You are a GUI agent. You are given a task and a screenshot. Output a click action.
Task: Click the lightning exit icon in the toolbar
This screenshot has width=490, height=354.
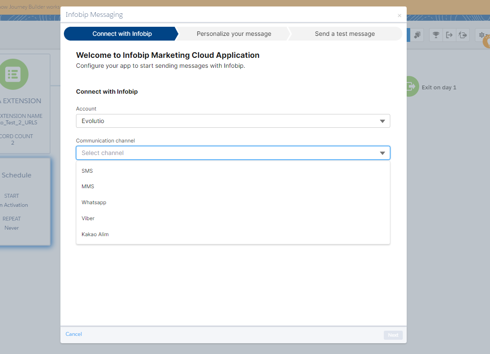(462, 35)
